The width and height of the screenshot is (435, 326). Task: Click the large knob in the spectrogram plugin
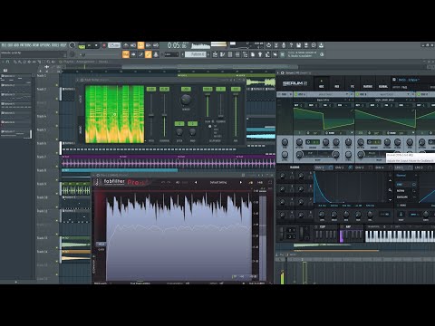tap(186, 99)
